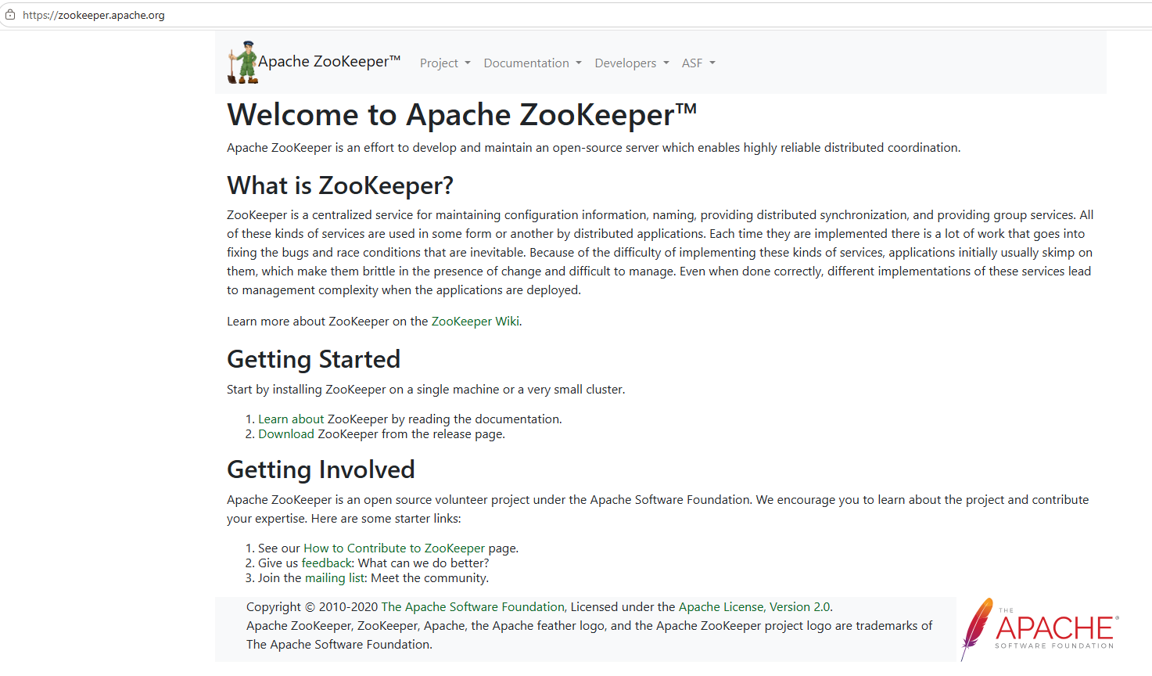Open the Project dropdown menu
The image size is (1152, 676).
(445, 63)
